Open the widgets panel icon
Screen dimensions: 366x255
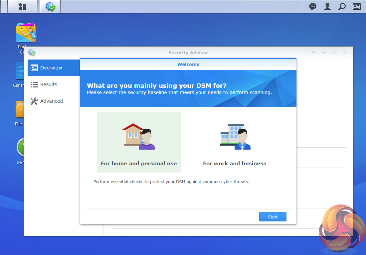(x=356, y=7)
